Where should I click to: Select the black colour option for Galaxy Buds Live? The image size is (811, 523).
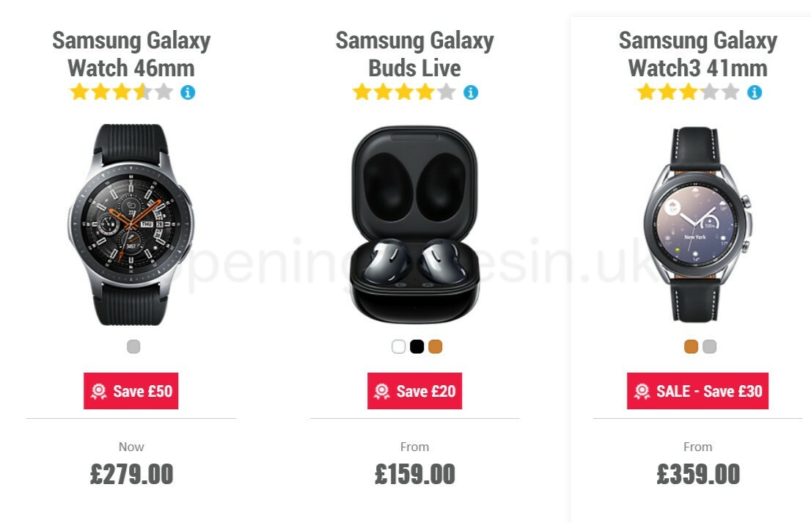pos(416,345)
